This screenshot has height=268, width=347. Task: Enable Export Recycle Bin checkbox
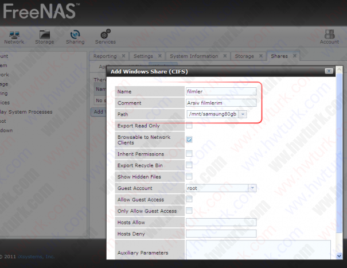189,165
